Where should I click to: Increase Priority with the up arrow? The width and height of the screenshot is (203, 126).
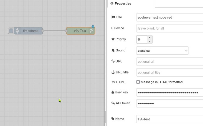[149, 38]
